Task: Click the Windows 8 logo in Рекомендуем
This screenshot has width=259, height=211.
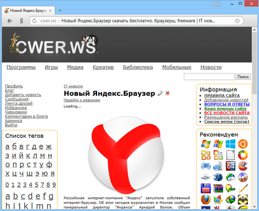Action: click(231, 144)
